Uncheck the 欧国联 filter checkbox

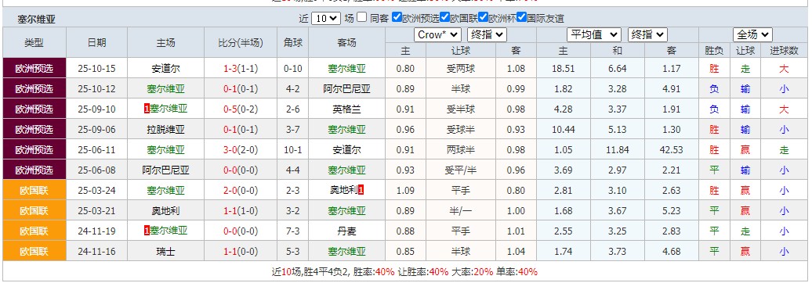coord(444,17)
